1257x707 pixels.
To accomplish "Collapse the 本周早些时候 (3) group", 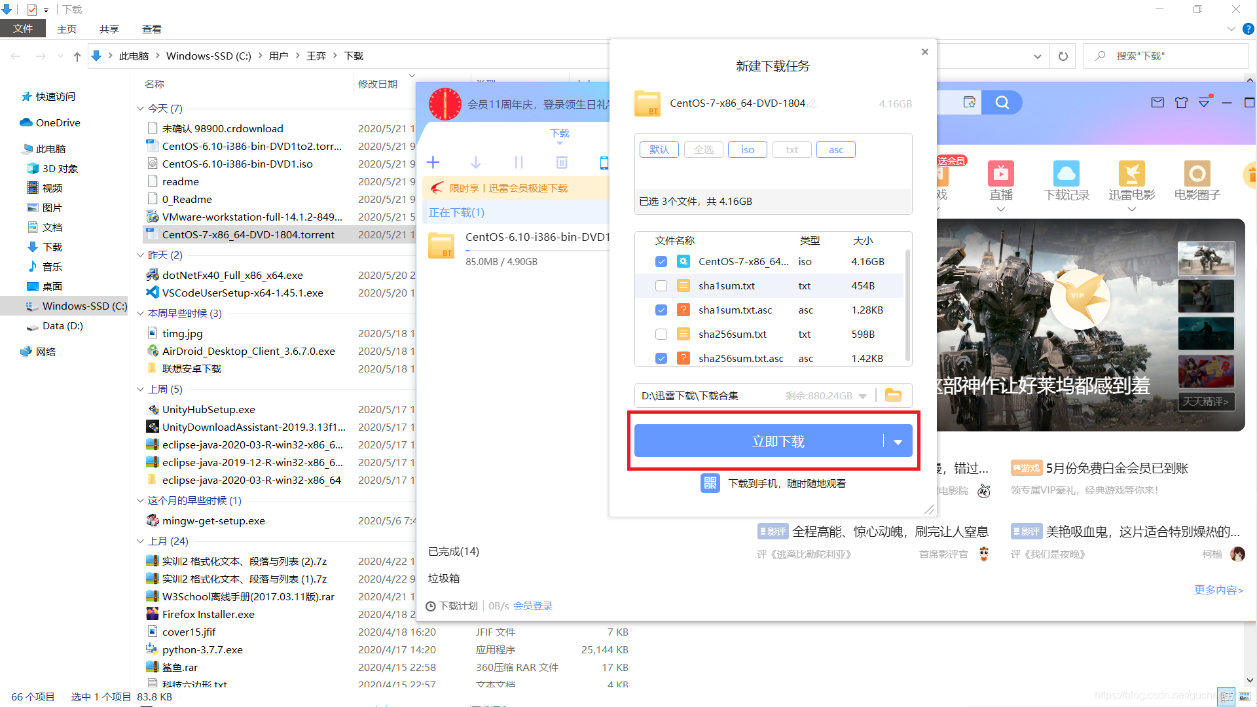I will (140, 313).
